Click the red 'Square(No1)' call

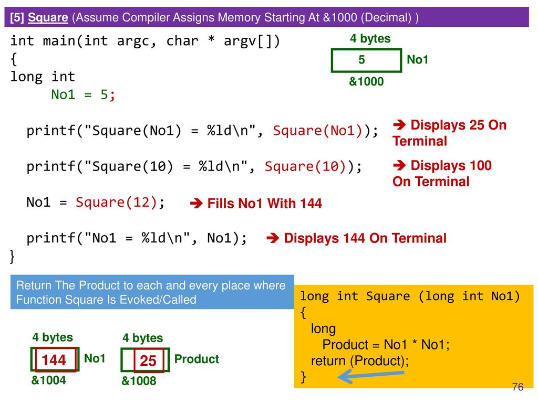point(318,131)
